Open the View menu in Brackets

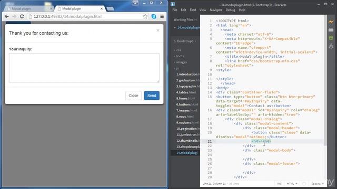(x=203, y=10)
